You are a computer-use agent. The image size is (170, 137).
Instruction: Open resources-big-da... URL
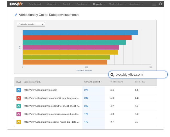[52, 114]
